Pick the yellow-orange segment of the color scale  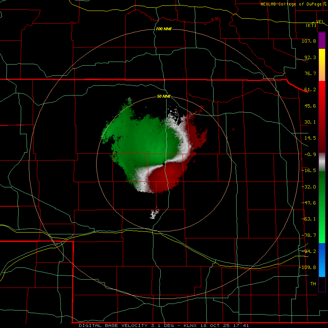click(x=322, y=65)
